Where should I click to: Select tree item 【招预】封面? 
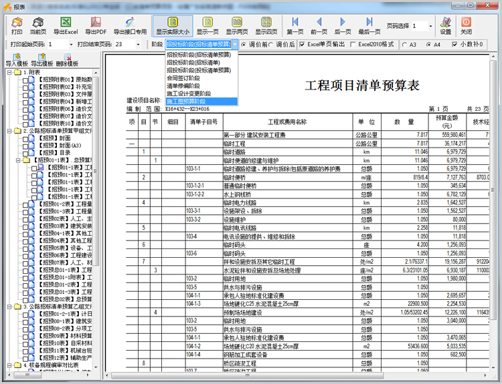click(x=54, y=138)
